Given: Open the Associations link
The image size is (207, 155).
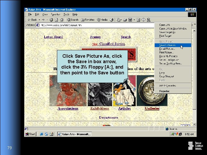Looking at the screenshot, I should tap(68, 108).
